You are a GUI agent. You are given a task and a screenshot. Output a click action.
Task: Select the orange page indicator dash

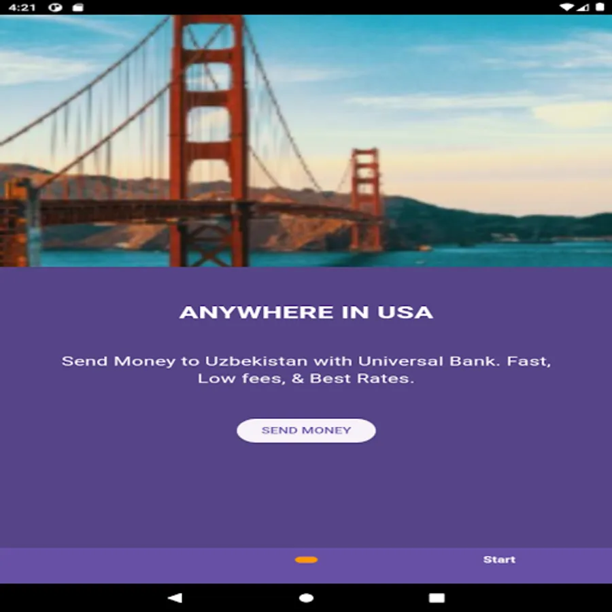click(307, 560)
